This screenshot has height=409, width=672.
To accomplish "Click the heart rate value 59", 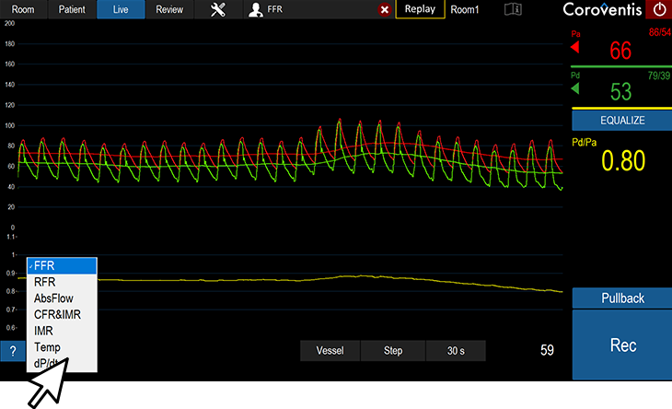I will [x=547, y=350].
